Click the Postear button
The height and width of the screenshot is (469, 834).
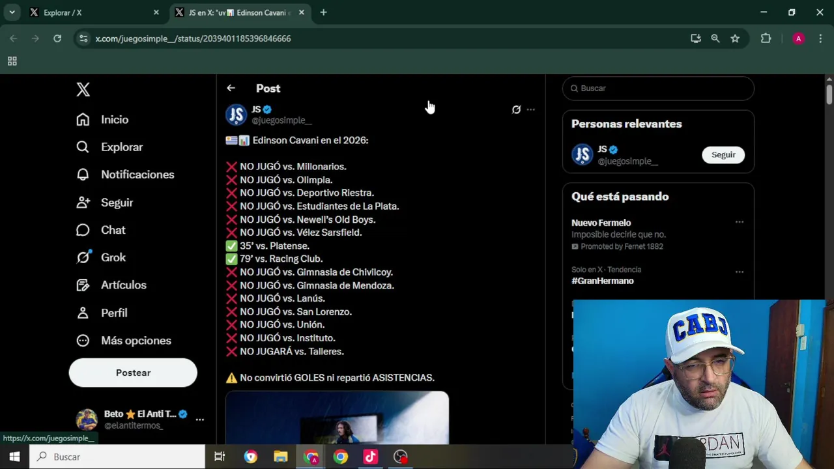click(x=133, y=373)
